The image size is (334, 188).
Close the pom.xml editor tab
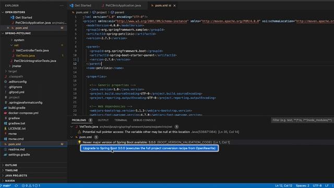(174, 6)
